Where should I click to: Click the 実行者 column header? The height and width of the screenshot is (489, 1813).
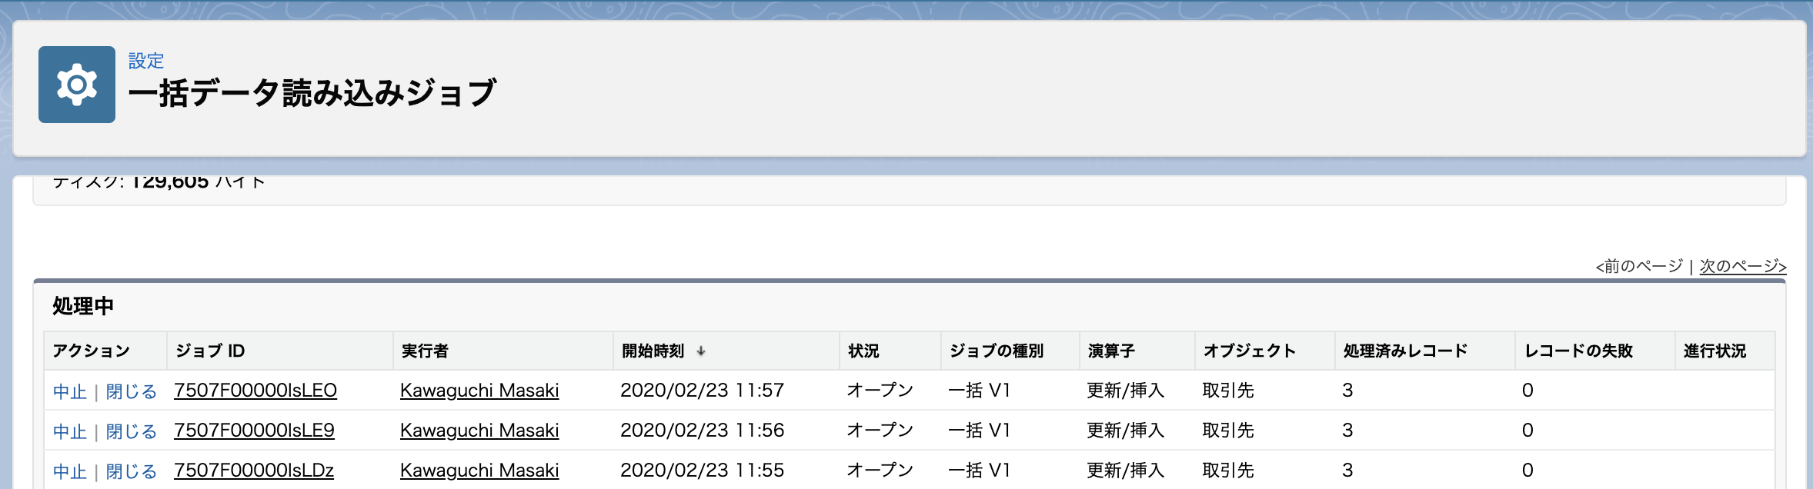pyautogui.click(x=424, y=351)
